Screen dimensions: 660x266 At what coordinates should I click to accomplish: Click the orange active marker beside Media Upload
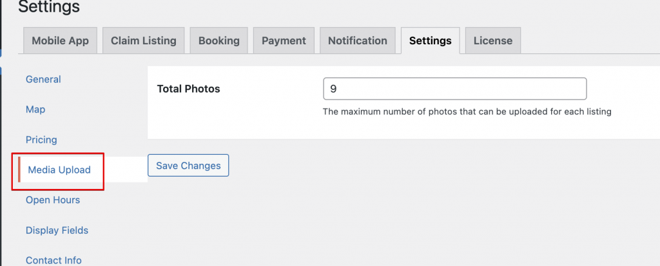point(19,170)
